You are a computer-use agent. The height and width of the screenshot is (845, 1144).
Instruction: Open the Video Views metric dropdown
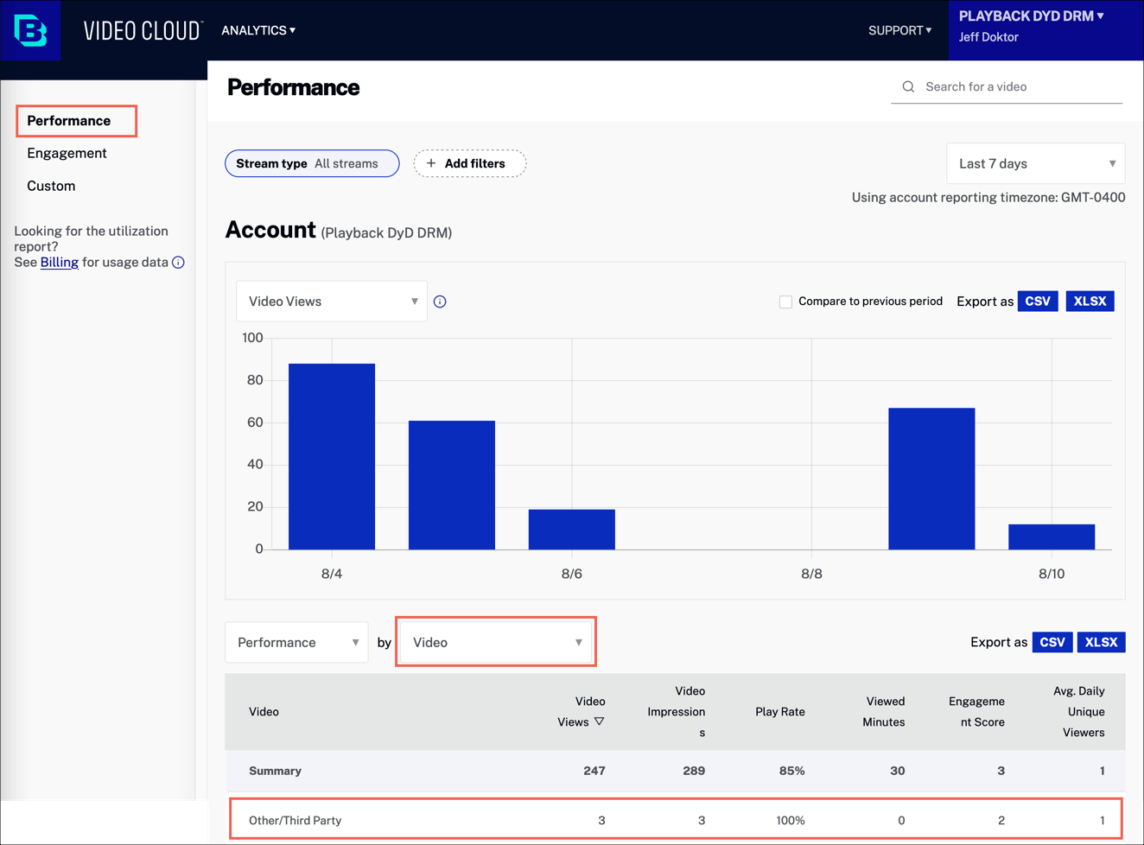pos(332,302)
